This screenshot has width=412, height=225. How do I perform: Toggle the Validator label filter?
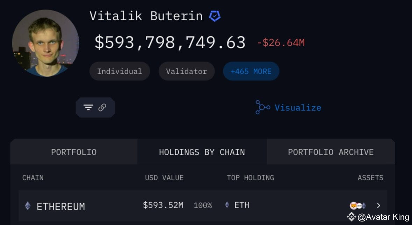tap(187, 71)
